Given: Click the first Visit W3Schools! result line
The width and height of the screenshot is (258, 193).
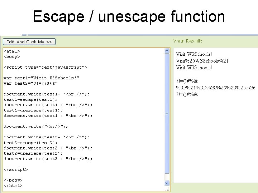Looking at the screenshot, I should pyautogui.click(x=194, y=54).
